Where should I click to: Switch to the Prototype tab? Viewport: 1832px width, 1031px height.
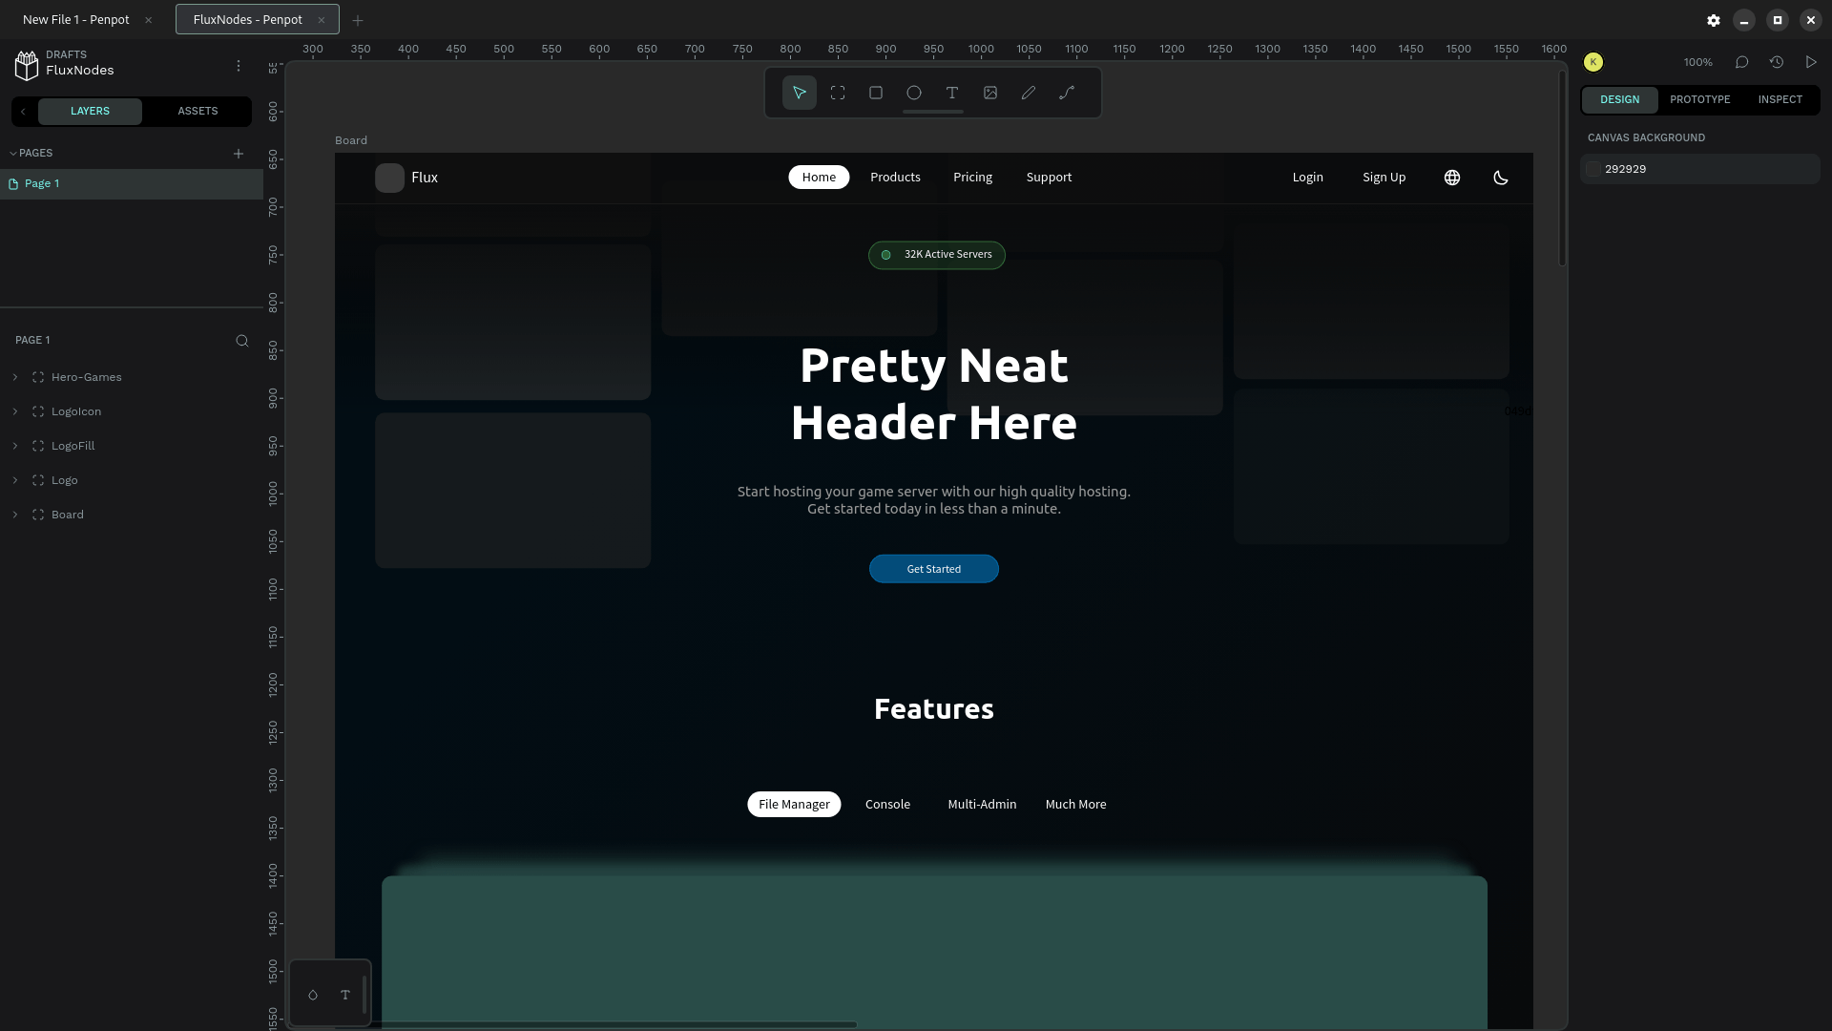(1699, 99)
